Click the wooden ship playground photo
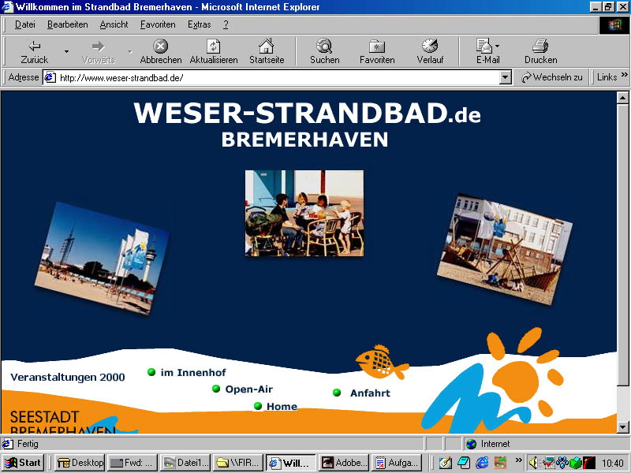The image size is (631, 473). tap(505, 249)
